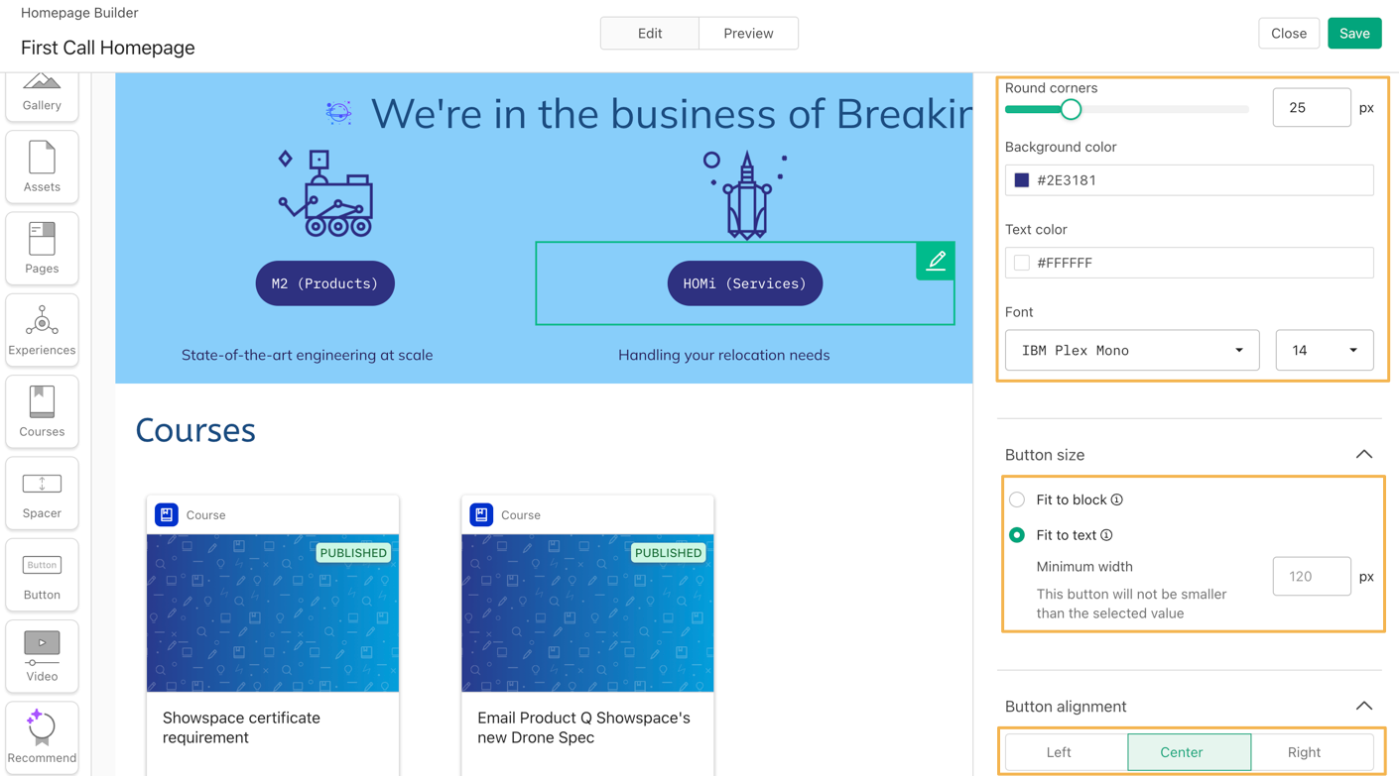The height and width of the screenshot is (776, 1399).
Task: Click the Close button
Action: (x=1289, y=33)
